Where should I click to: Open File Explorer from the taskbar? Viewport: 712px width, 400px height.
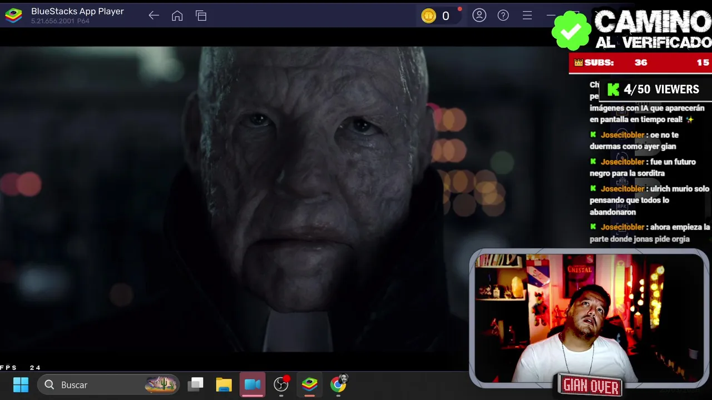click(224, 384)
